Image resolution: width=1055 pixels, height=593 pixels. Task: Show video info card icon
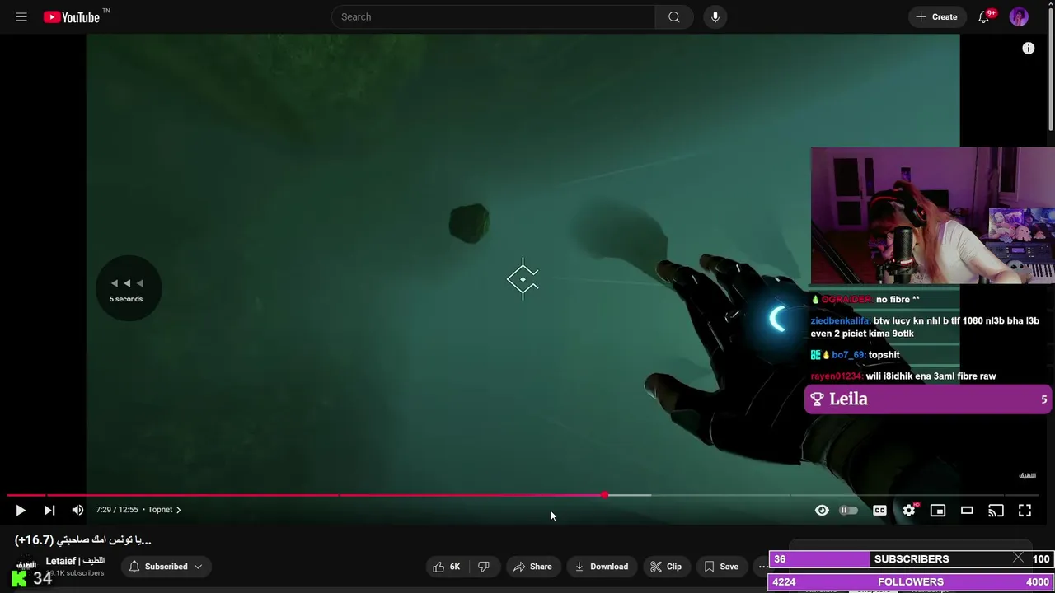pos(1029,49)
